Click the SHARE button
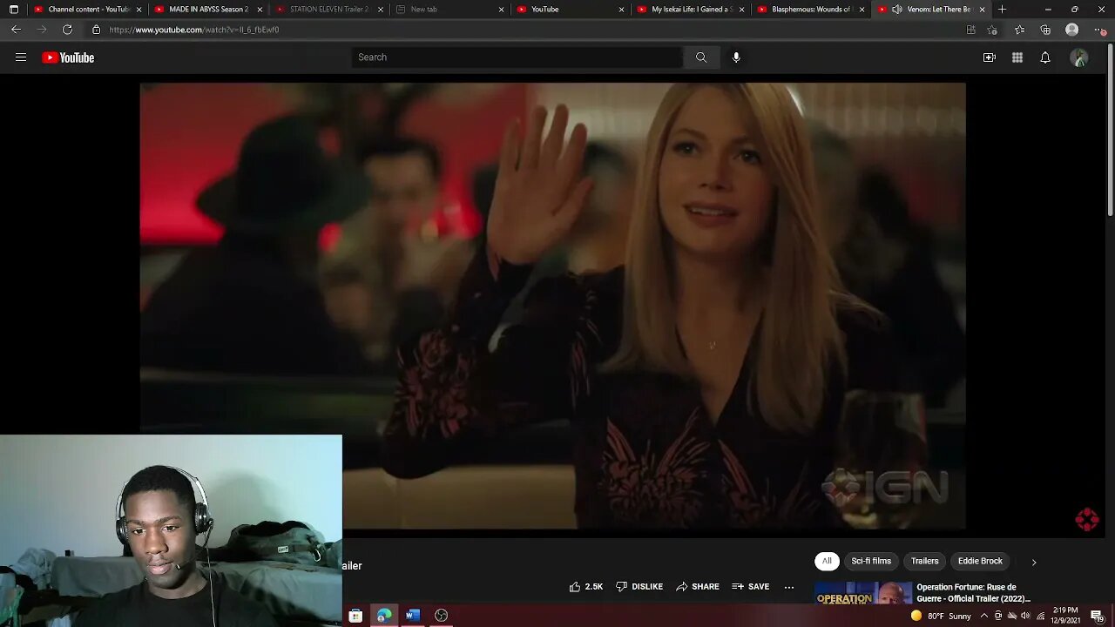Viewport: 1115px width, 627px height. [x=698, y=587]
